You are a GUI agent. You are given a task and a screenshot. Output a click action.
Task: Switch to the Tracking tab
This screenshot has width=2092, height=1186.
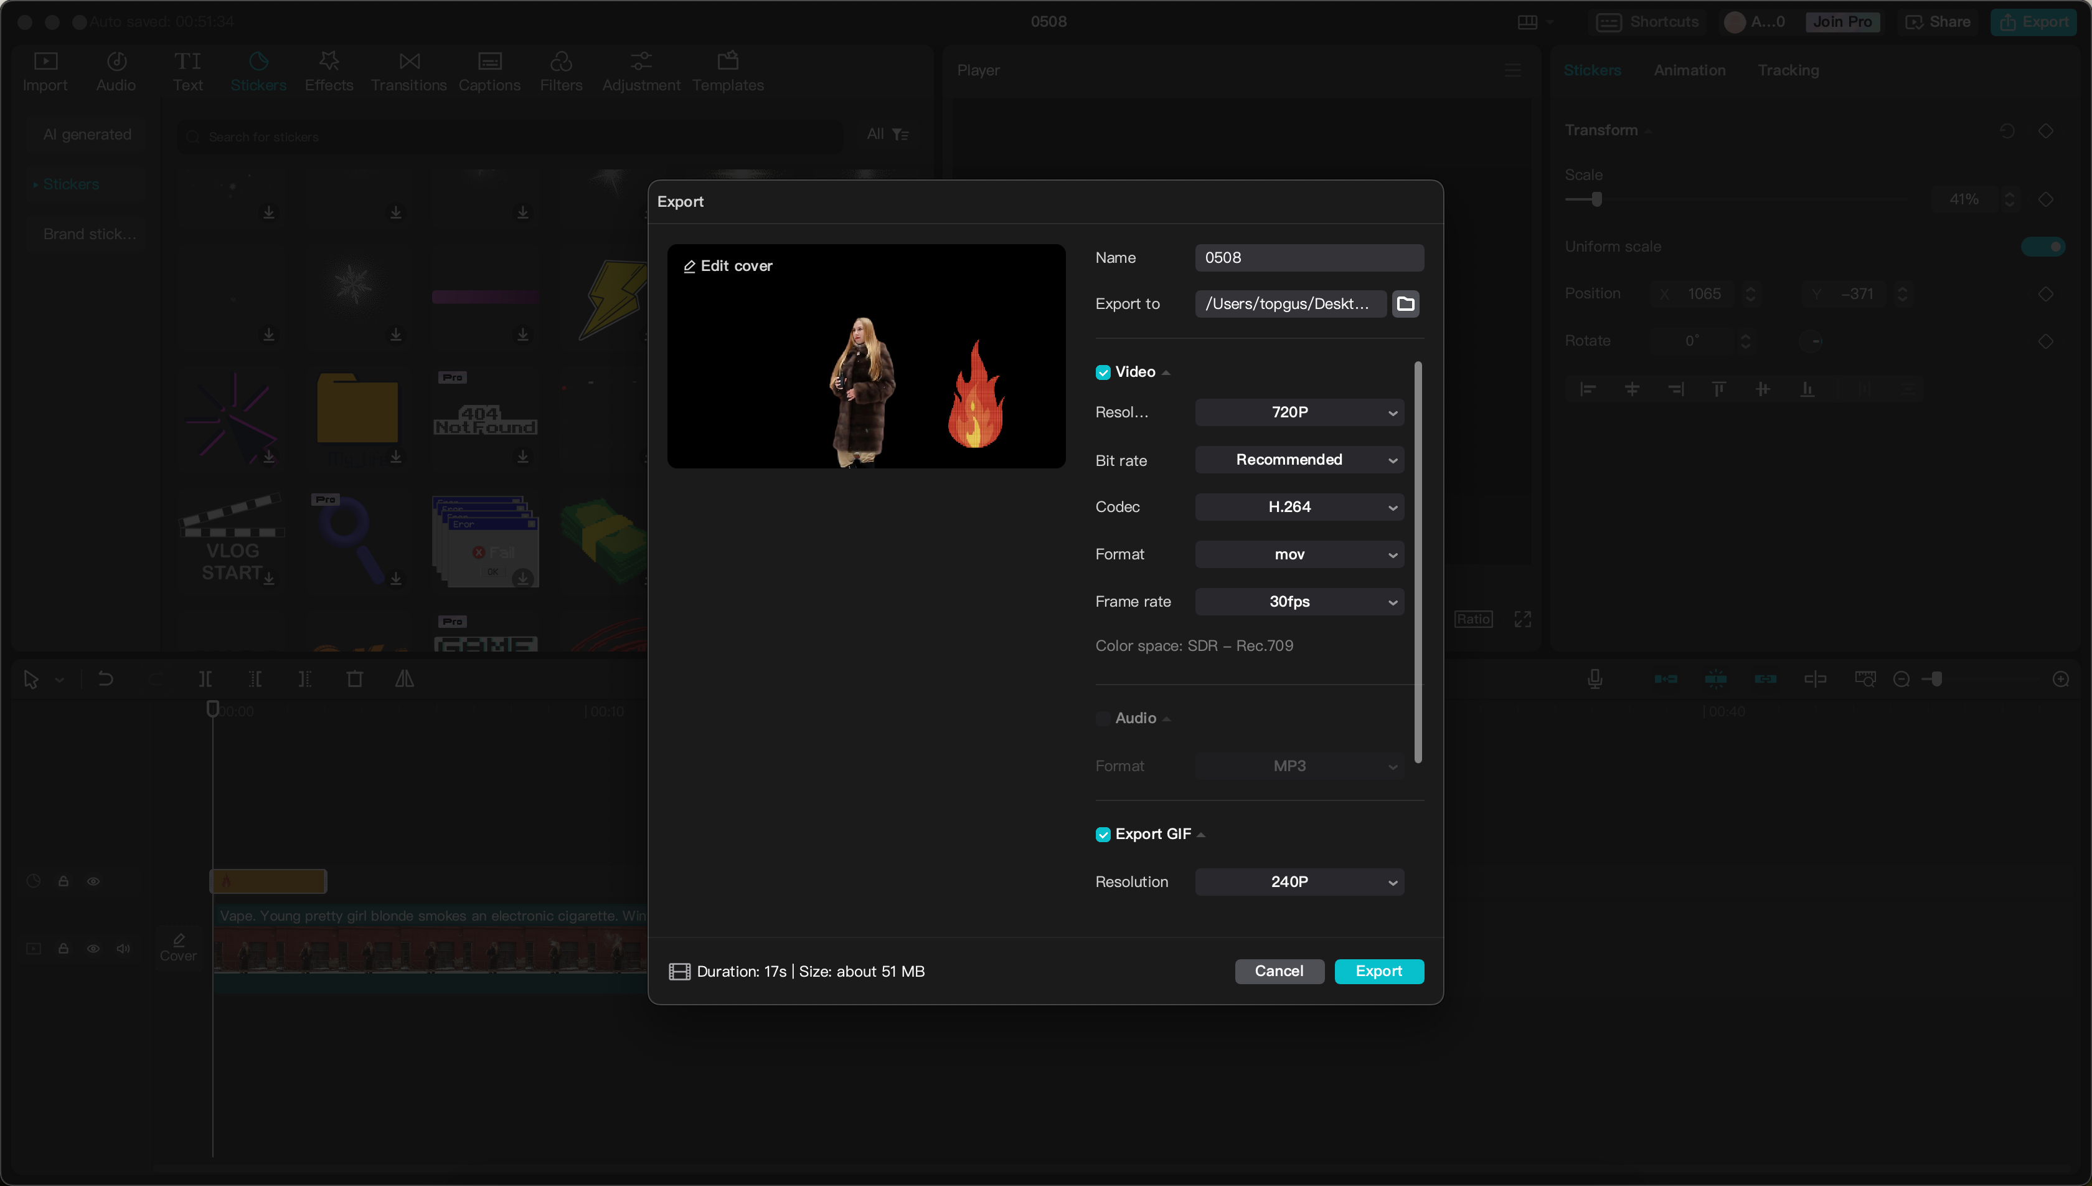click(x=1788, y=69)
